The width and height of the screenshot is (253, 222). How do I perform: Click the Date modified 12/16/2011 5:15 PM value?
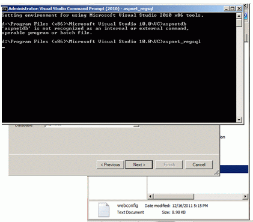pos(190,206)
